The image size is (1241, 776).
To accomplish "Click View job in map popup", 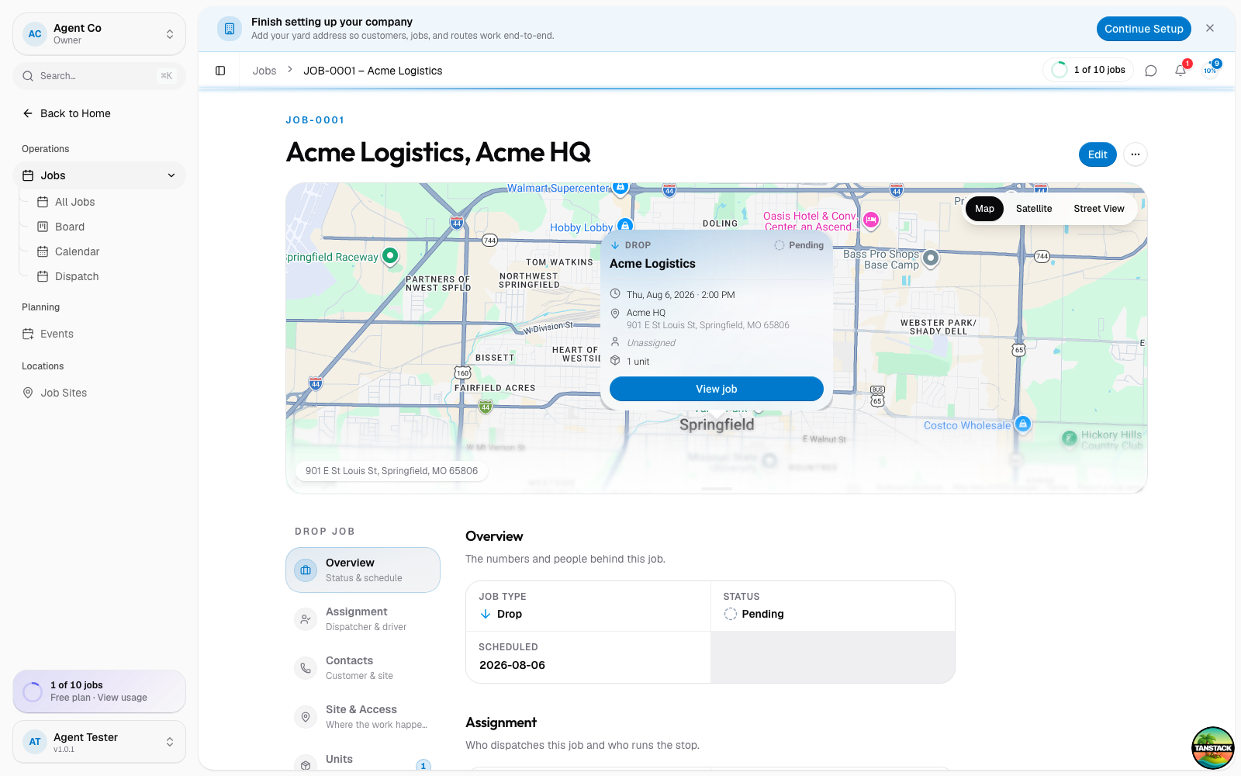I will 716,389.
